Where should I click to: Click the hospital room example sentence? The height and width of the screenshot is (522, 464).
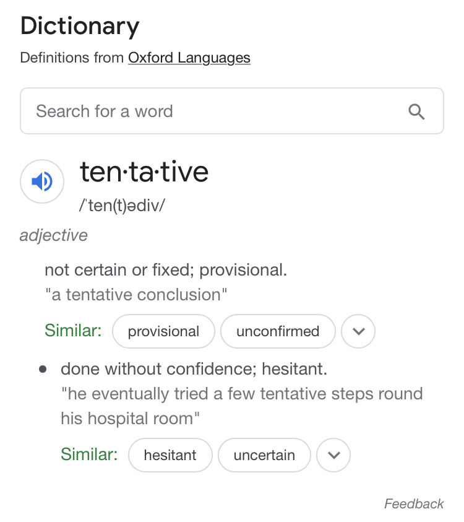[x=241, y=406]
